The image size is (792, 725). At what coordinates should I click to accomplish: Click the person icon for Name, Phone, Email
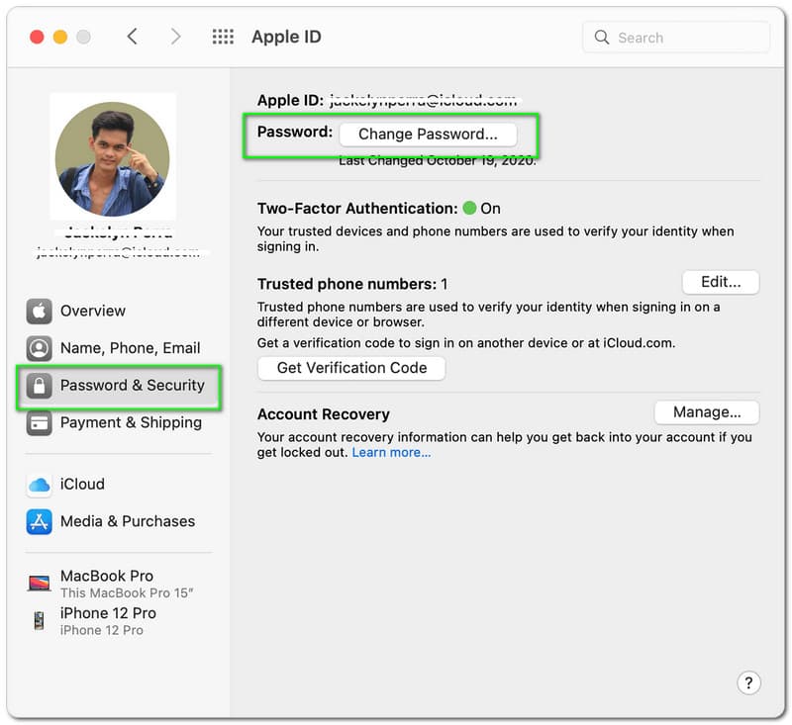click(39, 348)
